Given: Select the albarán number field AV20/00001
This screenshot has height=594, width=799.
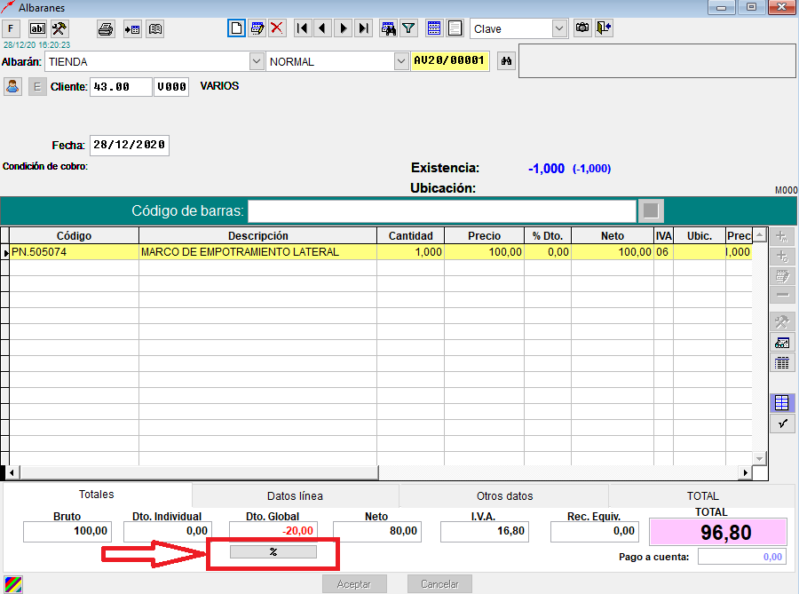Looking at the screenshot, I should click(450, 61).
